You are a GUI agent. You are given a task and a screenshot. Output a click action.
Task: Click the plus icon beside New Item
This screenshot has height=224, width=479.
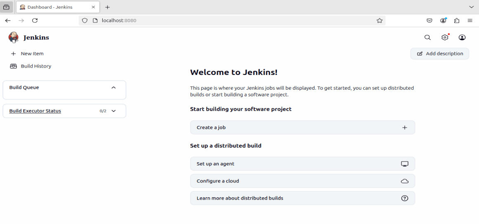[x=13, y=54]
